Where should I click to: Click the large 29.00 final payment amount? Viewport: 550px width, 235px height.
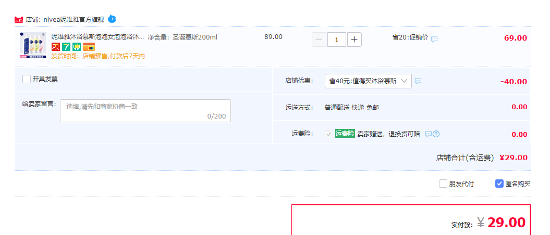click(507, 223)
